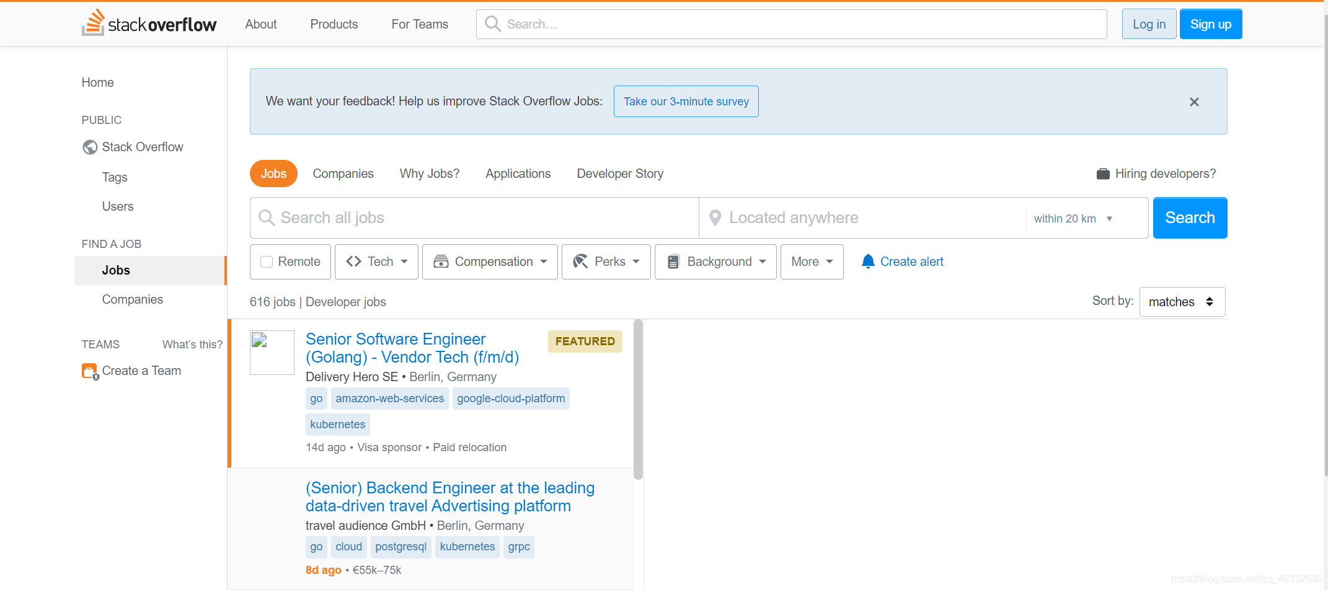Viewport: 1328px width, 590px height.
Task: Open the About menu item
Action: (261, 24)
